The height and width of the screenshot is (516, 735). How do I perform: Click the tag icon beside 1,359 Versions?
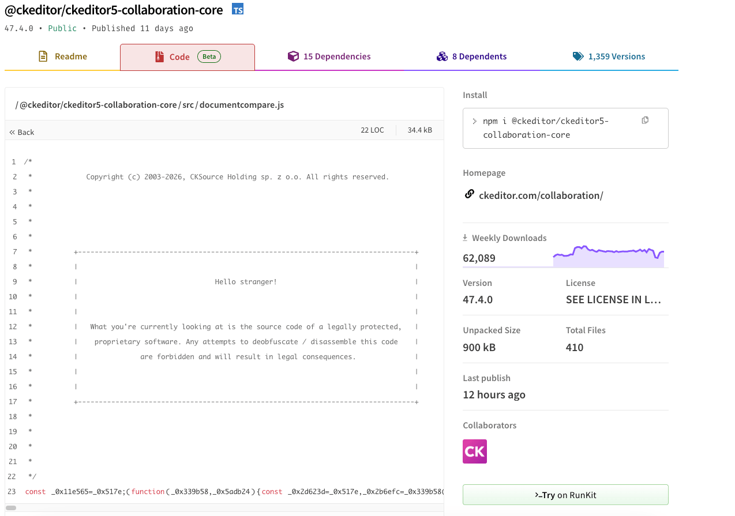pos(577,56)
